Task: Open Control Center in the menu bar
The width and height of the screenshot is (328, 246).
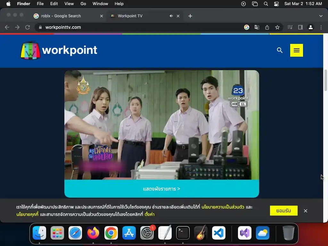Action: click(x=276, y=4)
